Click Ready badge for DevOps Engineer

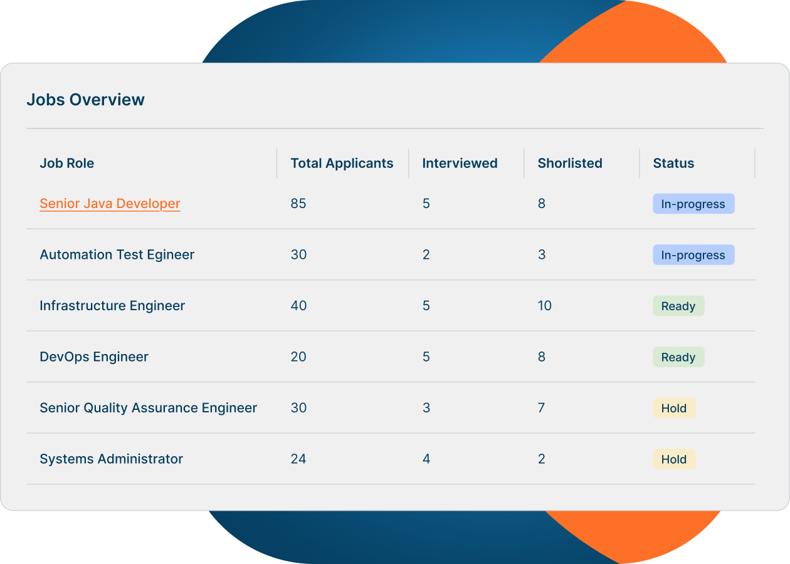point(678,357)
